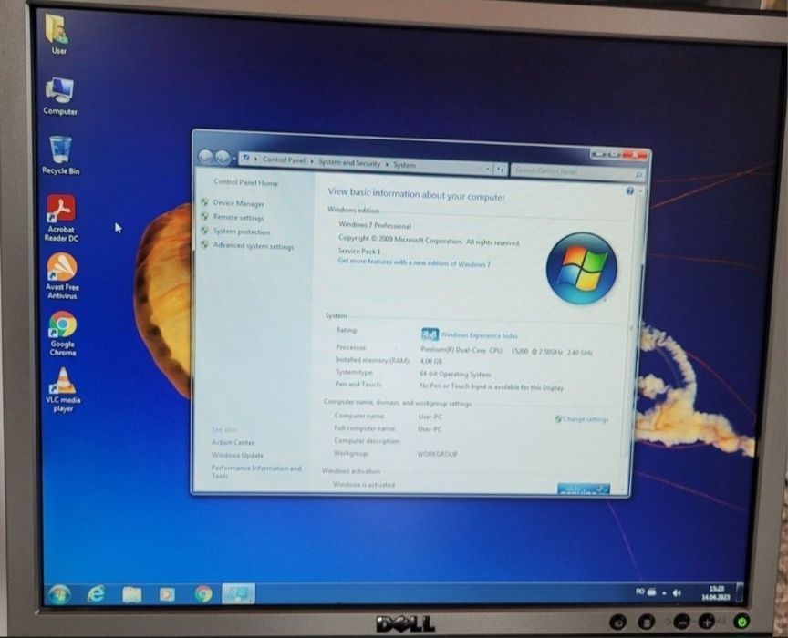Launch Avast Free Antivirus shortcut
The height and width of the screenshot is (638, 788).
[62, 276]
